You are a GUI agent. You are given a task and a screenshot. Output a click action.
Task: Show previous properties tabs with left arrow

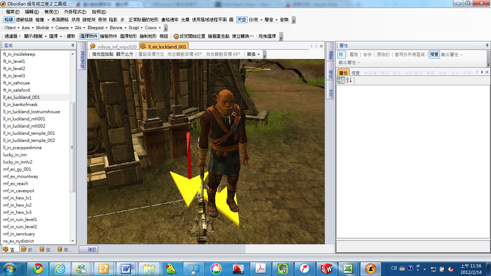[477, 72]
